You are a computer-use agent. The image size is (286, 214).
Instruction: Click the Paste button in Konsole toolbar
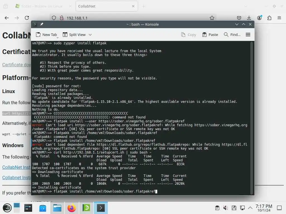[x=210, y=35]
